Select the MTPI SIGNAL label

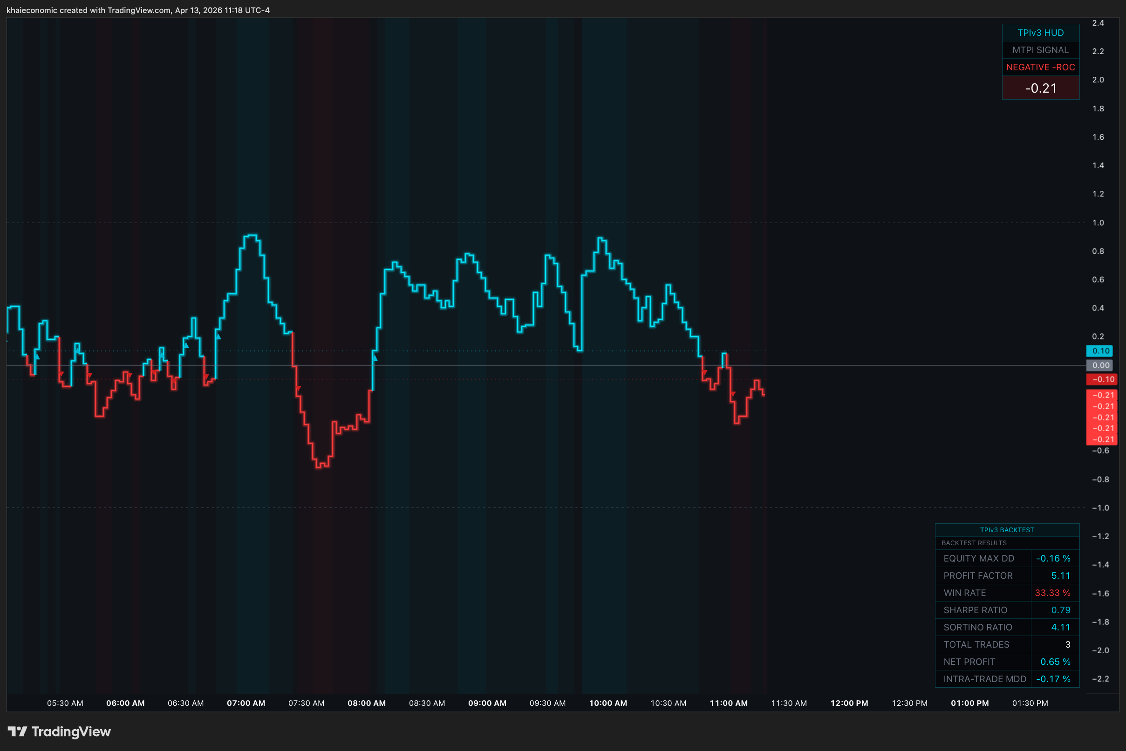(x=1040, y=50)
